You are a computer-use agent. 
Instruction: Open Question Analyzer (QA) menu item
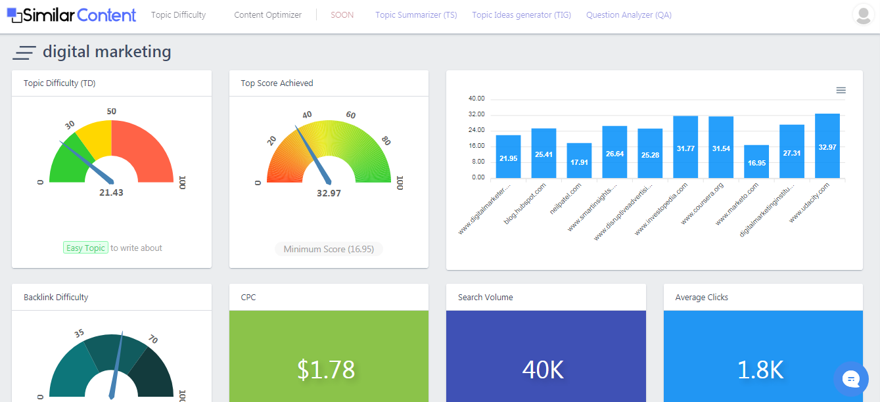629,15
